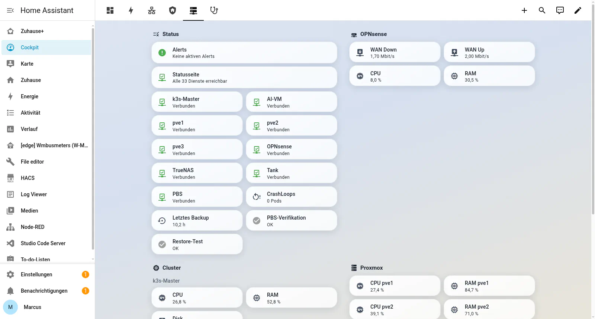Open the k3s-Master CPU 26,8 % tile
The image size is (595, 319).
(x=197, y=298)
